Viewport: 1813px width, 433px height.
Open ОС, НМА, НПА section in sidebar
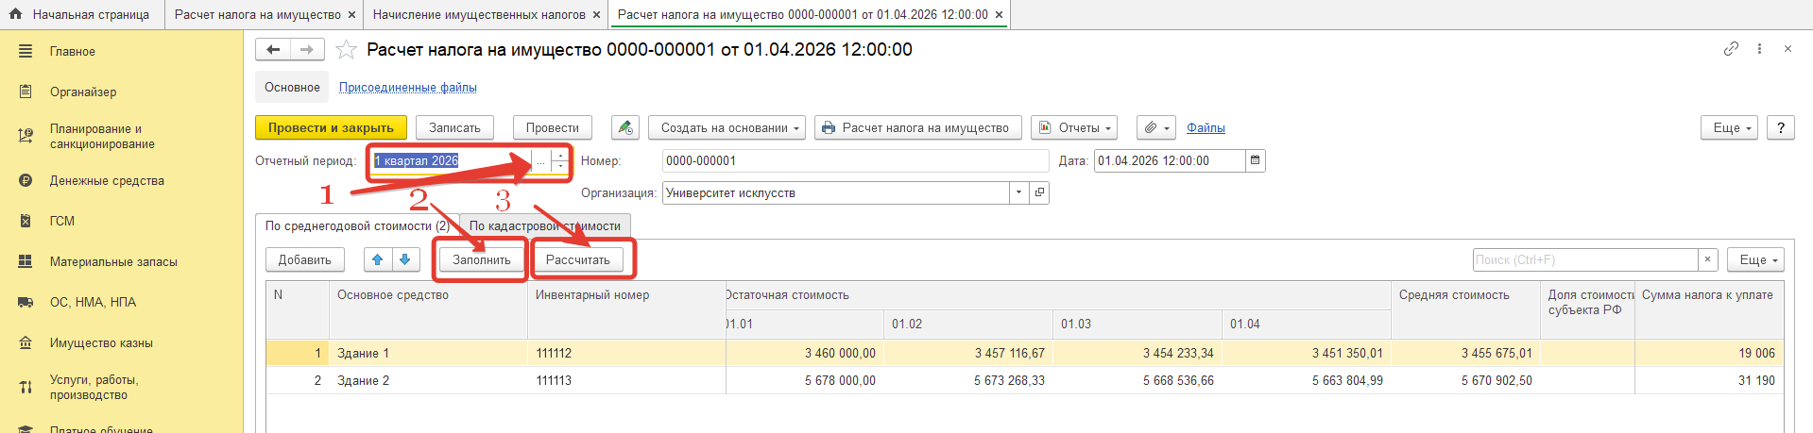(93, 303)
